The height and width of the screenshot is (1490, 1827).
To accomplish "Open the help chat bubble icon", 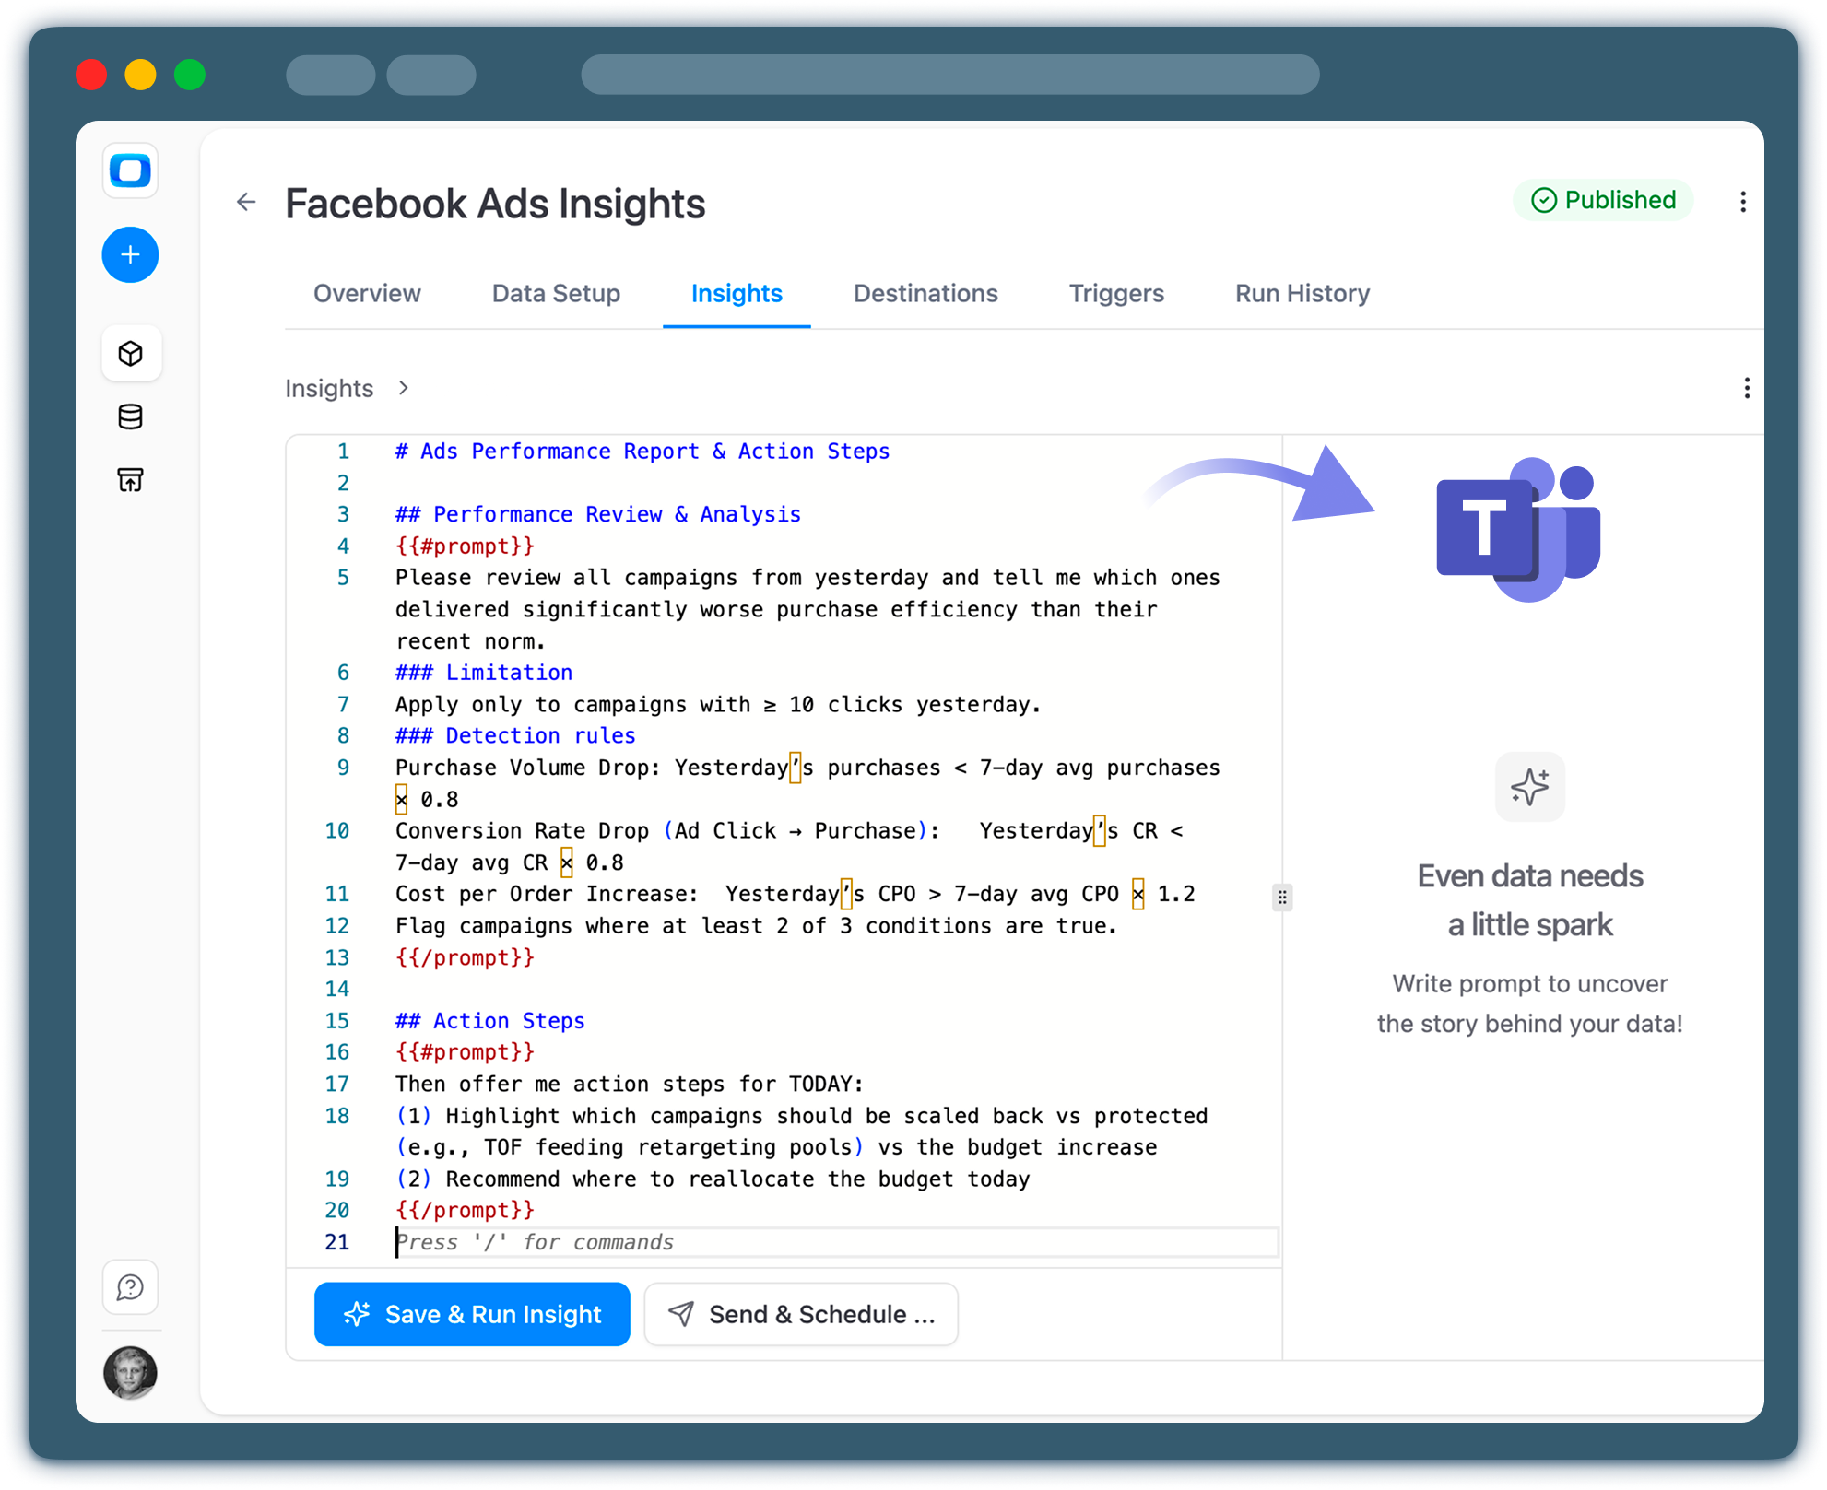I will coord(130,1287).
